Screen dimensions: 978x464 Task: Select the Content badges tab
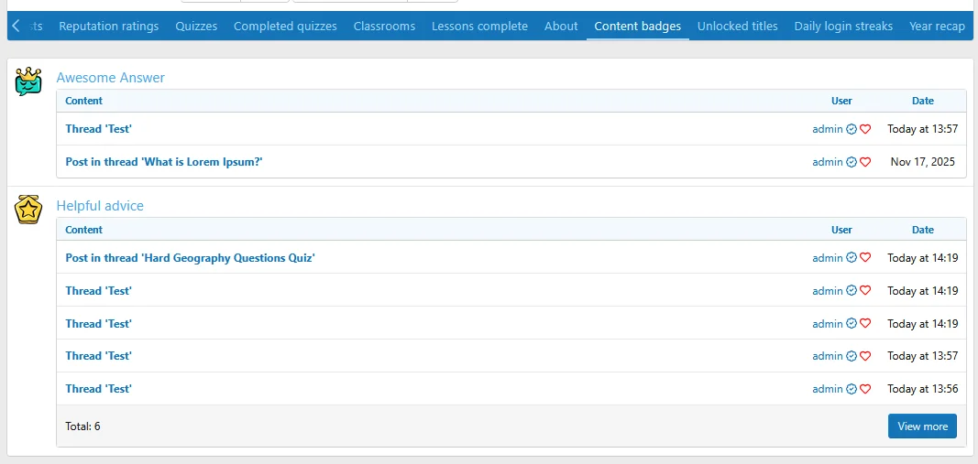pyautogui.click(x=637, y=27)
